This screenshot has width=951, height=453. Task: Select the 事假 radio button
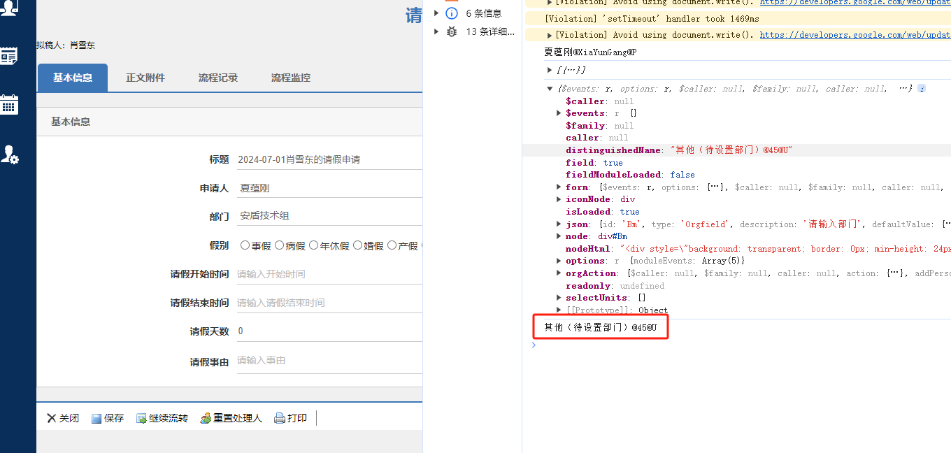[x=245, y=245]
